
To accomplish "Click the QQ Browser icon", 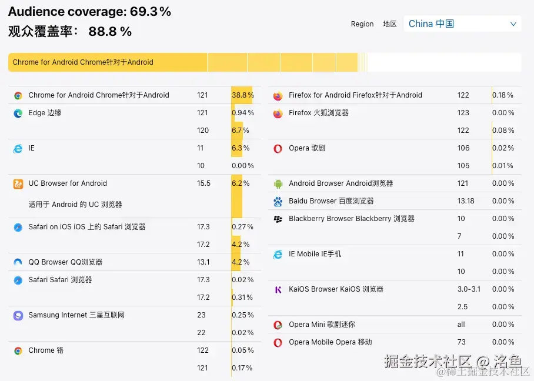I will click(18, 262).
